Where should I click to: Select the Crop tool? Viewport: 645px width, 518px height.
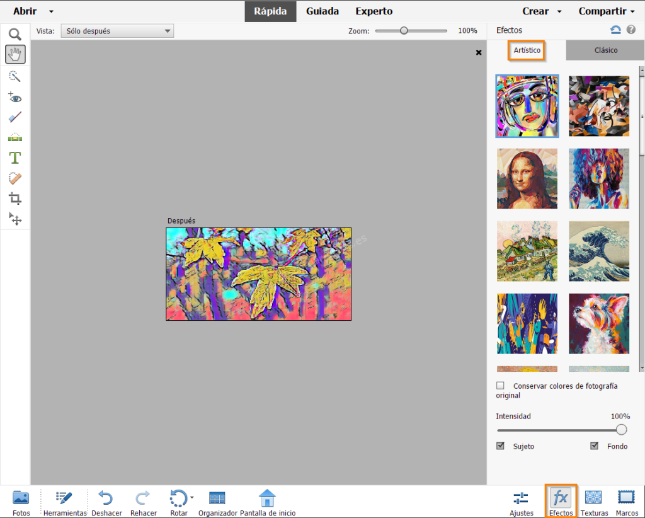point(15,199)
